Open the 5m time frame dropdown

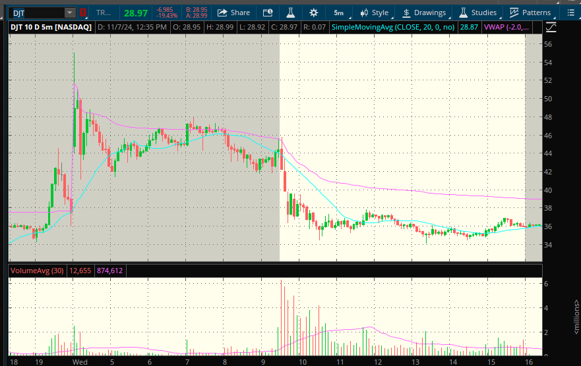[x=340, y=13]
